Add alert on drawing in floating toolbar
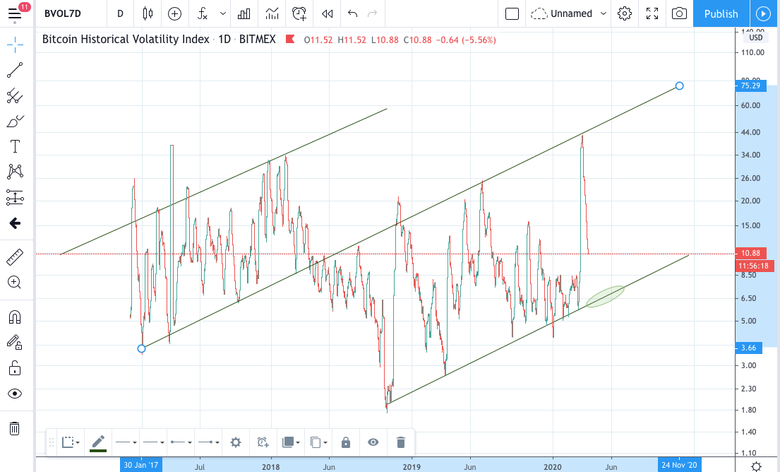This screenshot has width=780, height=472. [x=263, y=442]
